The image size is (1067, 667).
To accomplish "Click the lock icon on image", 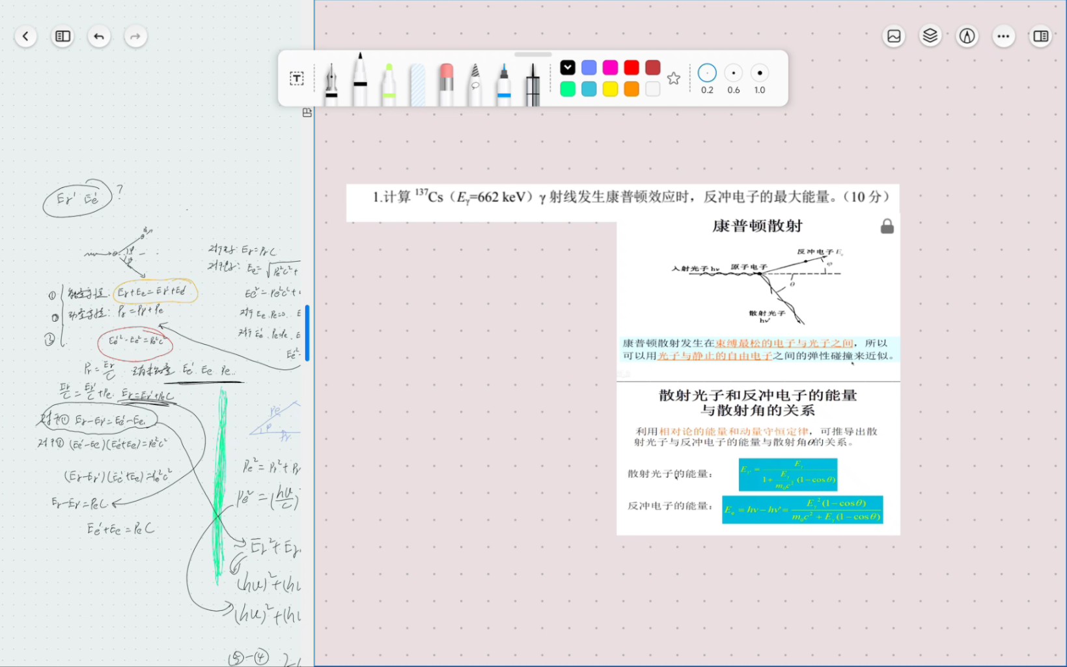I will [x=887, y=227].
